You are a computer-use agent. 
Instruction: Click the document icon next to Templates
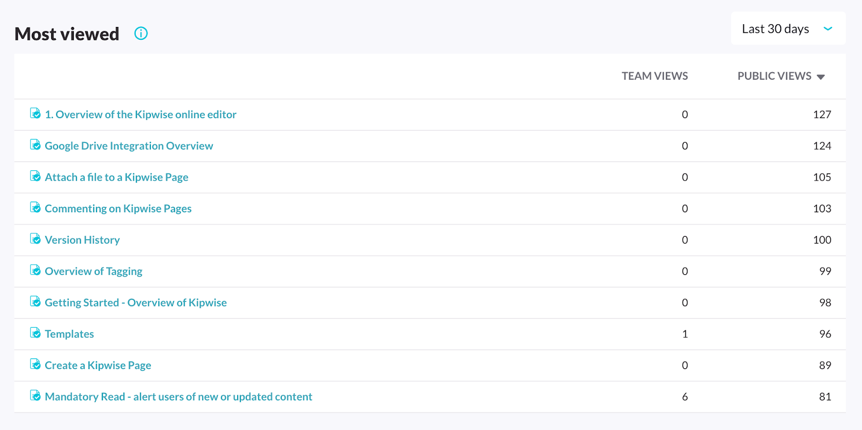[x=35, y=333]
